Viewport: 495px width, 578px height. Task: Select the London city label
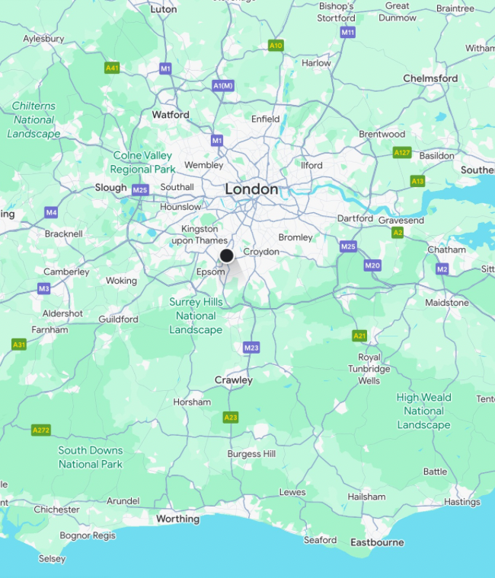tap(252, 189)
